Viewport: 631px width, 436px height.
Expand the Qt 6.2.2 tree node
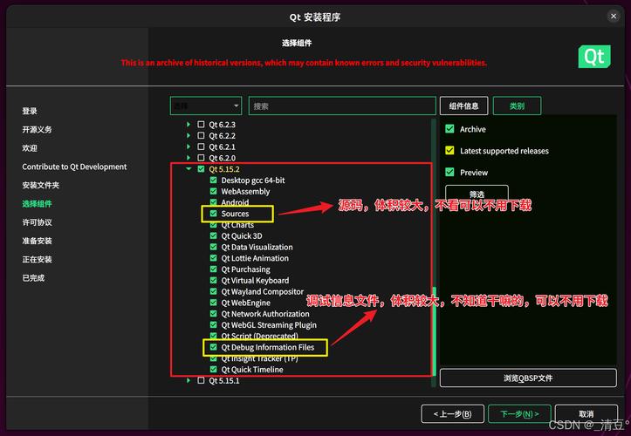pos(189,136)
